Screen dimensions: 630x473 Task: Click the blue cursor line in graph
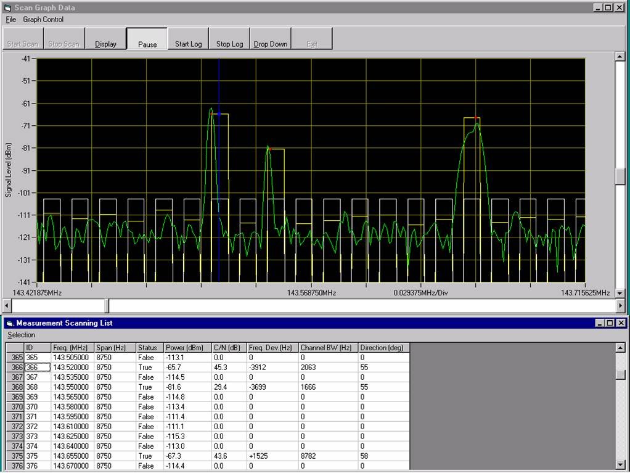219,170
